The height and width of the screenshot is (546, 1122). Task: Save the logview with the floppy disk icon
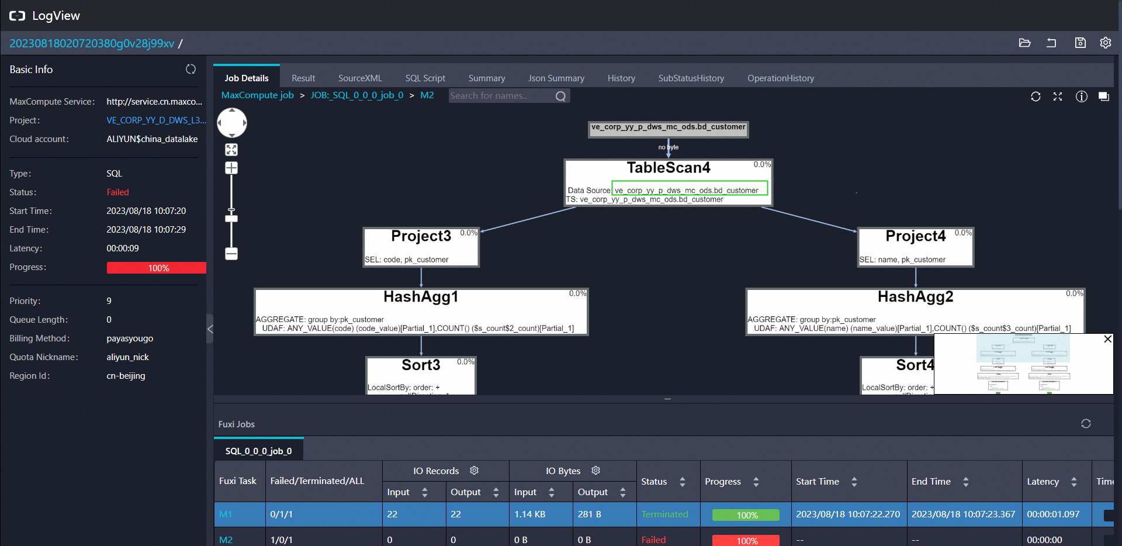coord(1080,43)
